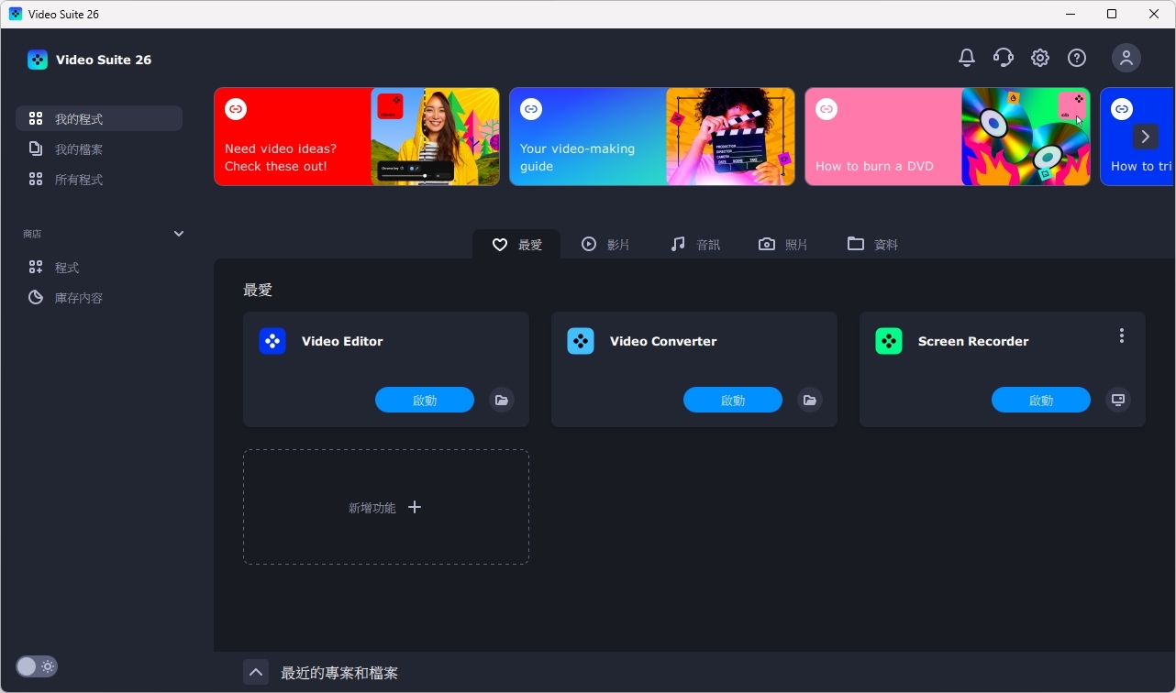Click the Video Suite 26 logo
Viewport: 1176px width, 693px height.
pos(38,60)
